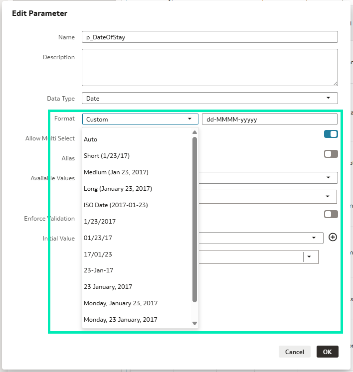Open the Initial Value dropdown
The image size is (353, 372).
click(314, 238)
